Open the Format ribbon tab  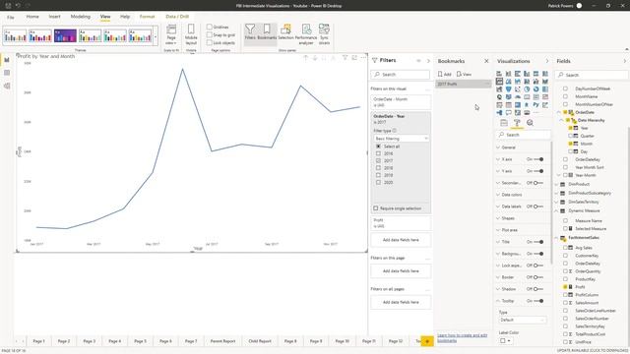click(147, 17)
